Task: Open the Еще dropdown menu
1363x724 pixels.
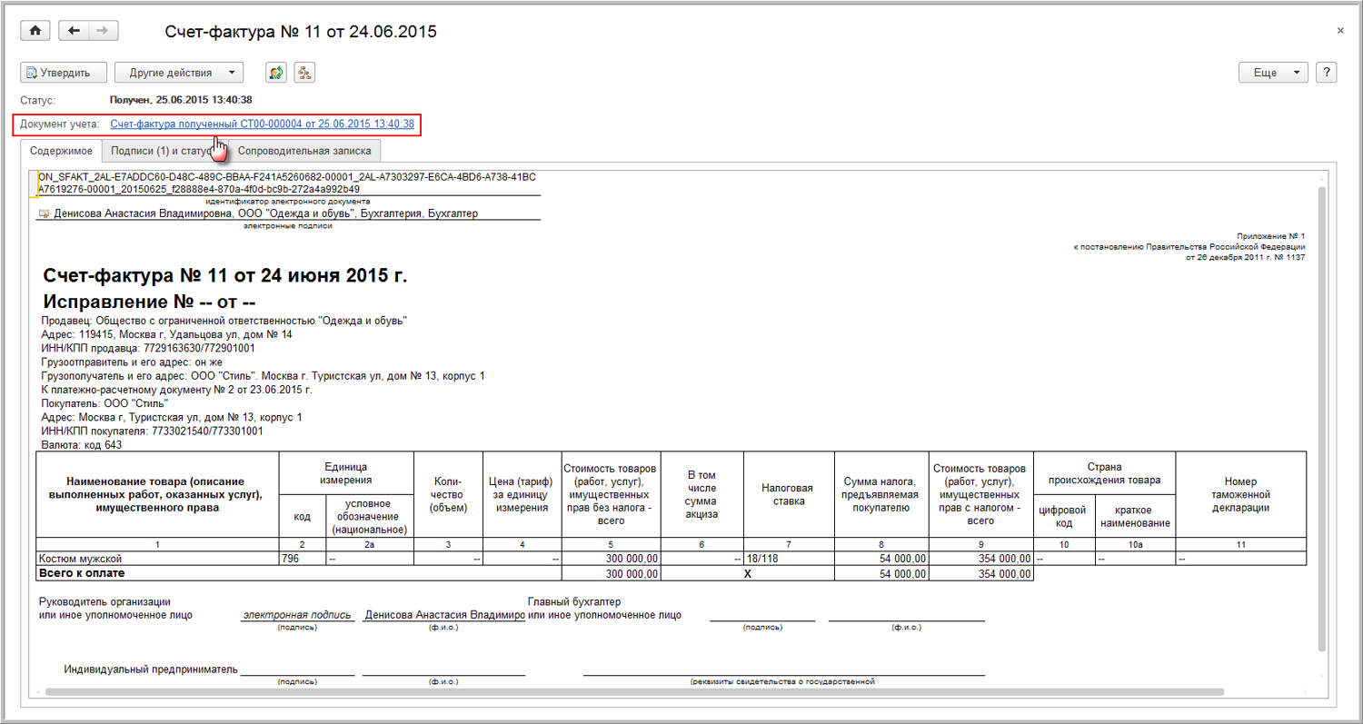Action: [1273, 73]
